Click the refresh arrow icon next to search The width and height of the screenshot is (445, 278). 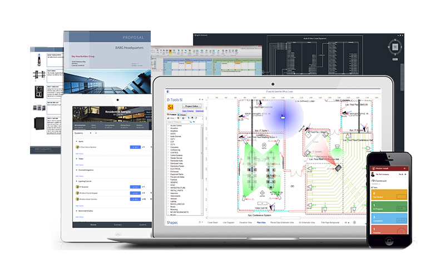194,122
